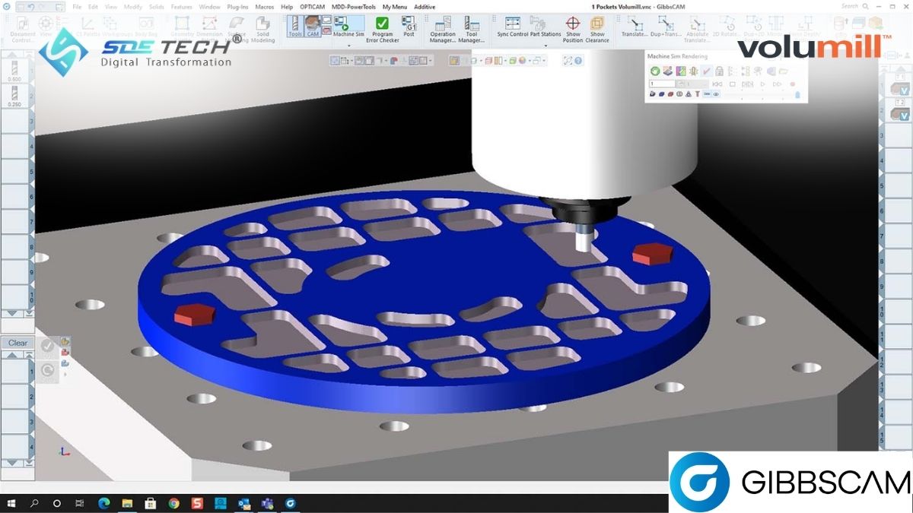Launch Machine Sim
Screen dimensions: 913x513
[349, 28]
